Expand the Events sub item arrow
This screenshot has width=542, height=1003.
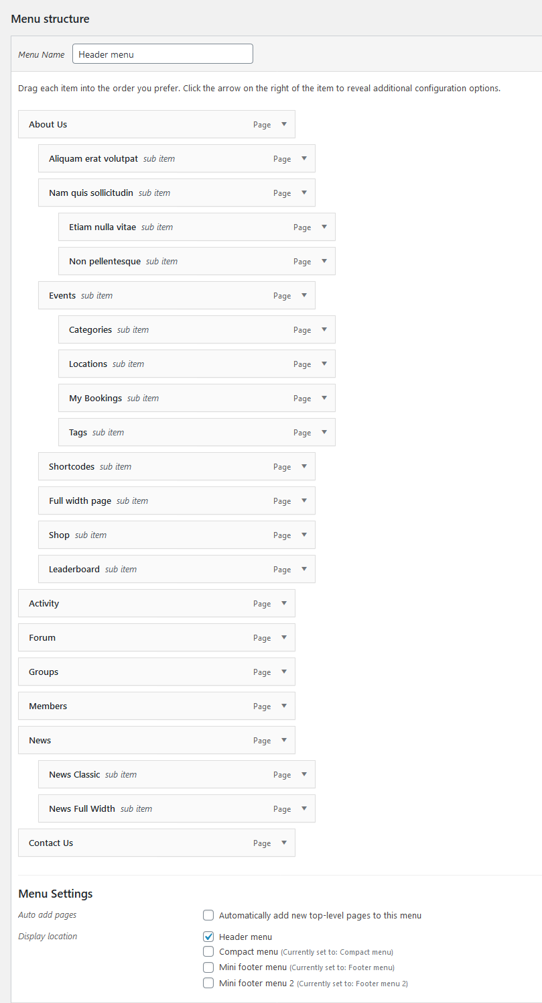coord(304,295)
